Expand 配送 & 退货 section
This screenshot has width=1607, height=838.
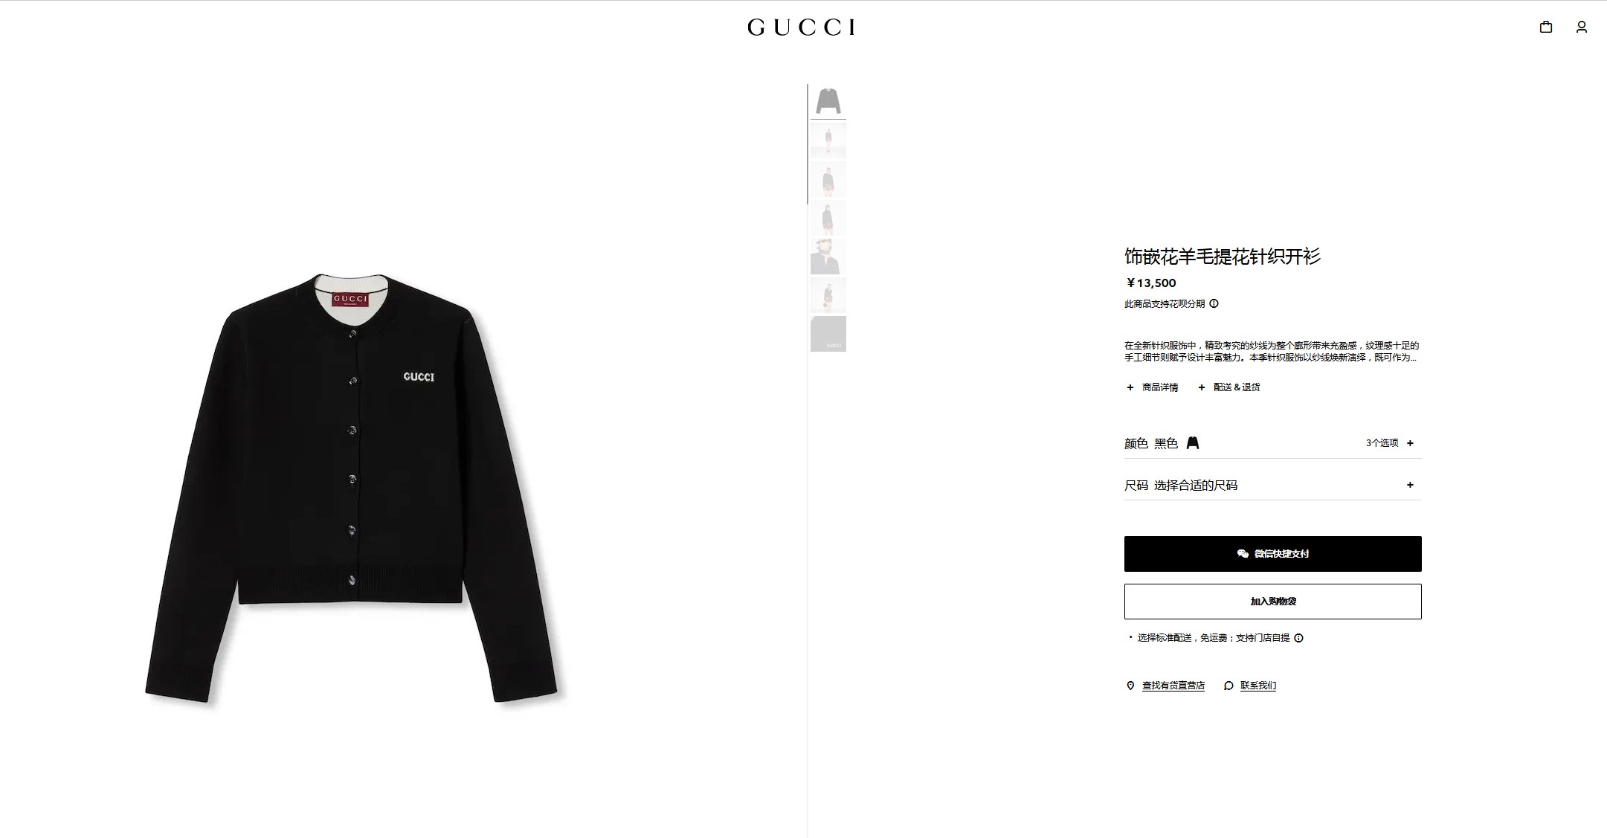(1228, 387)
